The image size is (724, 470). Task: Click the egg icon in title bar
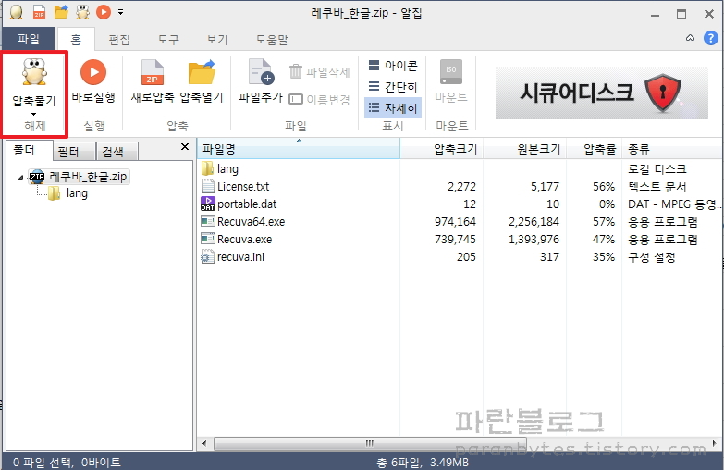16,12
